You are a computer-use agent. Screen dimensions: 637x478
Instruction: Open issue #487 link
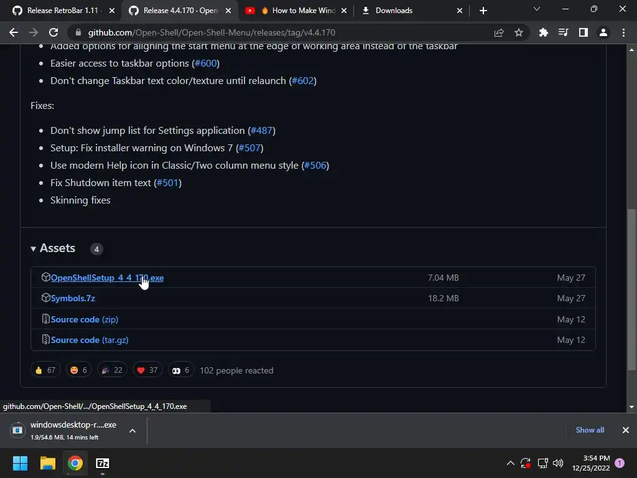(262, 131)
